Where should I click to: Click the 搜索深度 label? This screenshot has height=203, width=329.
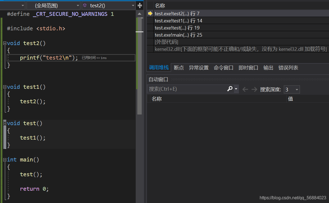(x=271, y=89)
